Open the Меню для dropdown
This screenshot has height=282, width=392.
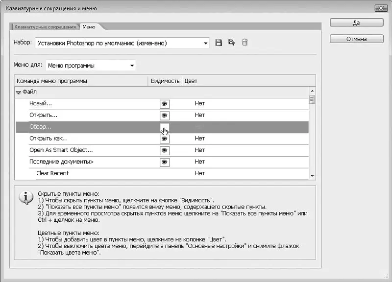[x=91, y=66]
